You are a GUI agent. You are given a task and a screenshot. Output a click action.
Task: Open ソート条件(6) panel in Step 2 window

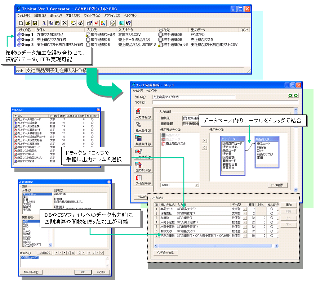coord(143,180)
